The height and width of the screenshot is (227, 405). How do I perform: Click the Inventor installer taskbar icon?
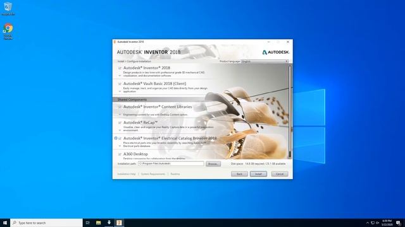click(x=119, y=223)
